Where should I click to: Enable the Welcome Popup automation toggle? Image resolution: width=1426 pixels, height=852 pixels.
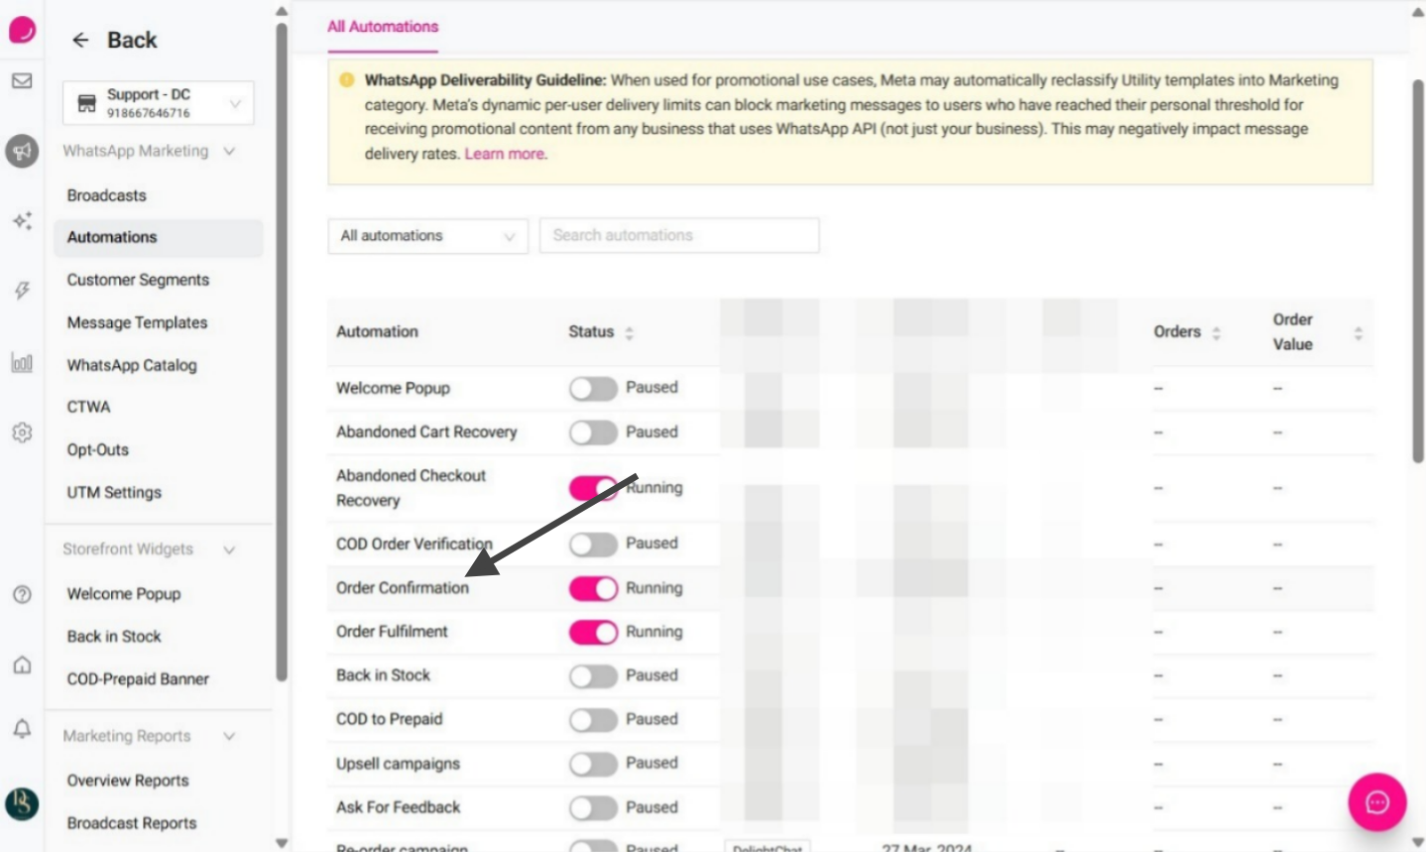point(593,389)
